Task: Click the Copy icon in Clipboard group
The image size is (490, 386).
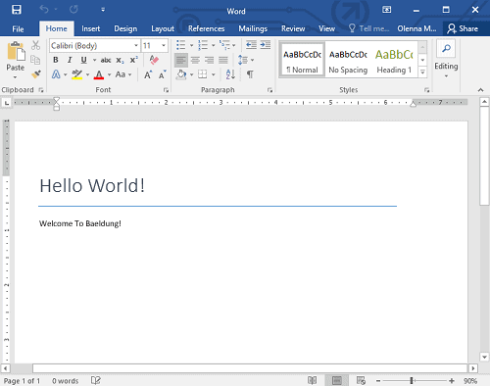Action: (x=35, y=60)
